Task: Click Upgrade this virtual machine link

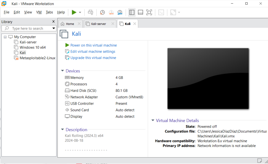Action: tap(93, 58)
